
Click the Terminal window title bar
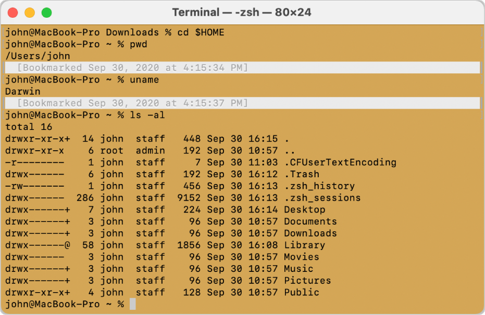coord(242,12)
